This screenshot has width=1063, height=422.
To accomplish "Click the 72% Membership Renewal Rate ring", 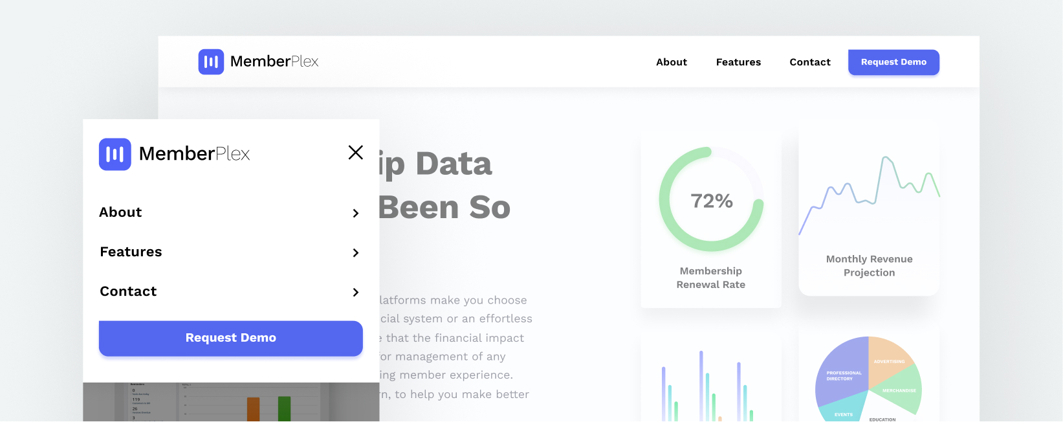I will click(x=710, y=199).
